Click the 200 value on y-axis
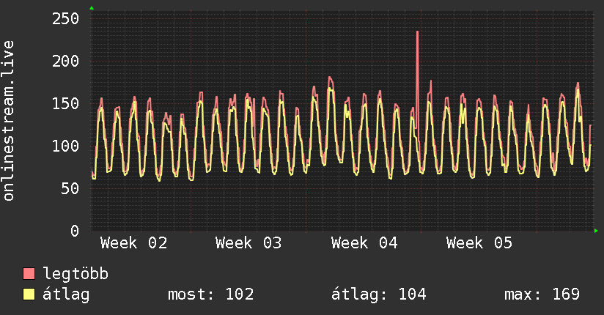This screenshot has height=315, width=604. coord(65,61)
